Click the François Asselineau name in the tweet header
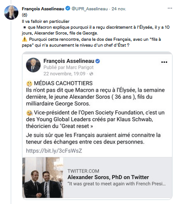This screenshot has height=204, width=177. (x=43, y=9)
